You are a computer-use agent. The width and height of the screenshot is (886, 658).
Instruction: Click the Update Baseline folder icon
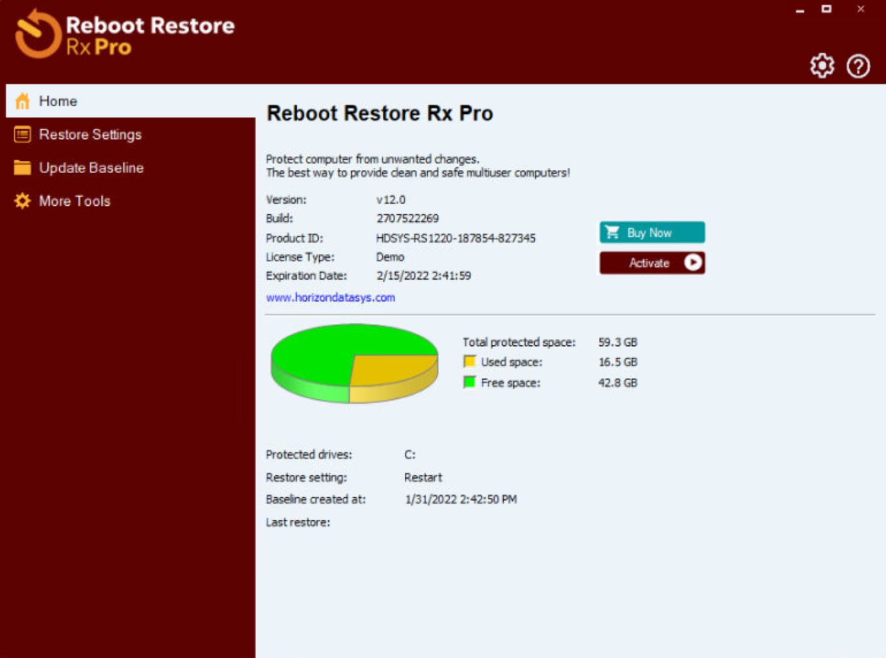click(x=23, y=168)
